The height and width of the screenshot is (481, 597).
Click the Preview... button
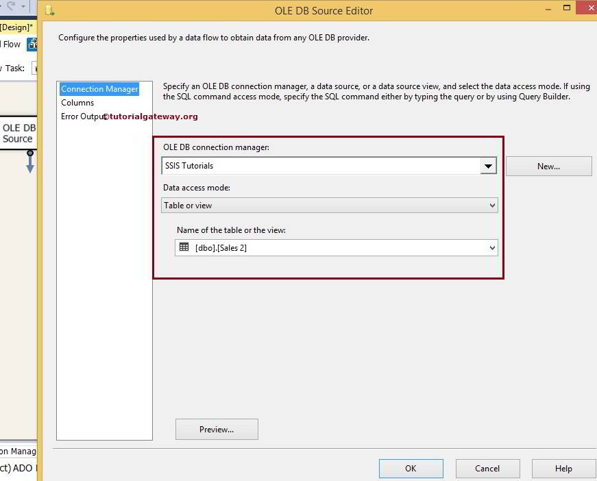[x=217, y=430]
